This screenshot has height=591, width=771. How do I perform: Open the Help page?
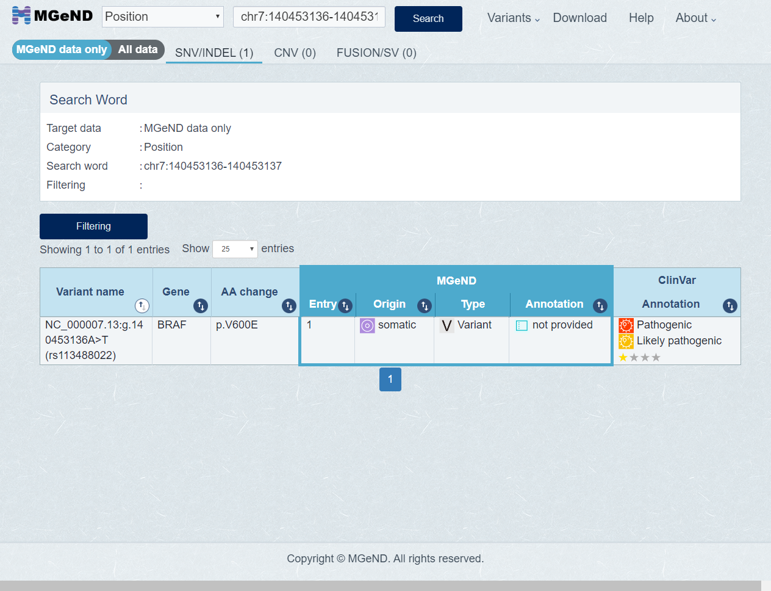[641, 18]
